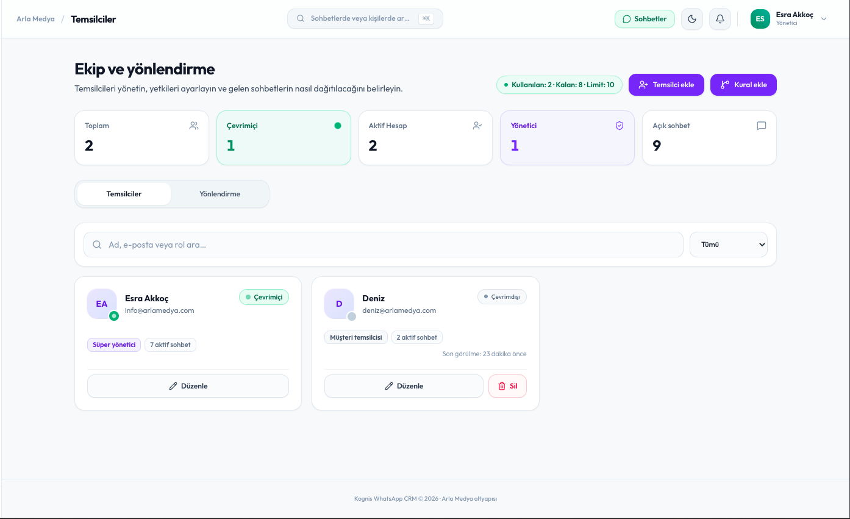Expand the Esra Akkoç account menu chevron
The image size is (850, 519).
pos(824,19)
